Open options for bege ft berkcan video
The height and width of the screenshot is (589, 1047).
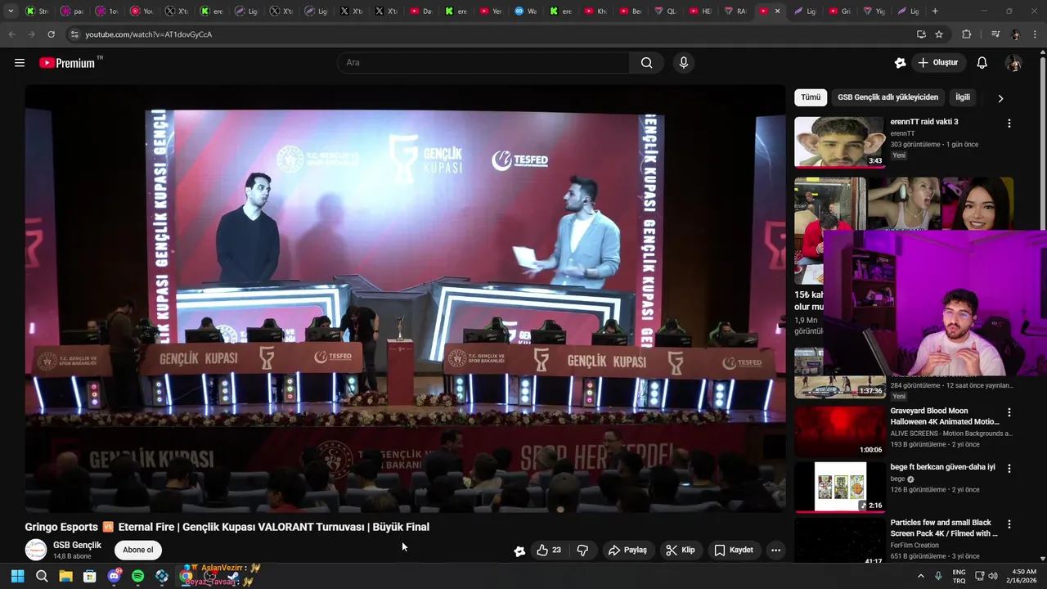[x=1009, y=469]
